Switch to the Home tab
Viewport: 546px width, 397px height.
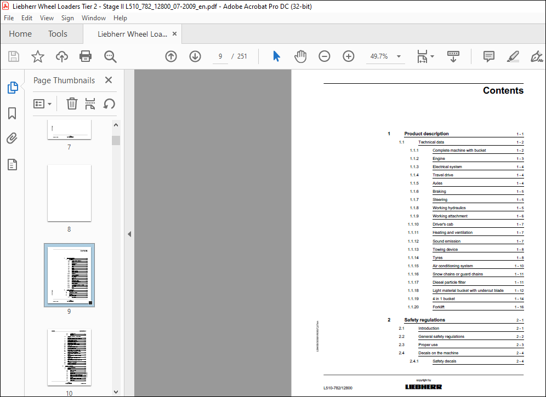[20, 34]
